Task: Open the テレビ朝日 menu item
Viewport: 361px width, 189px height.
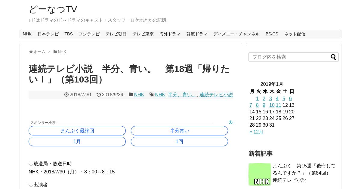Action: click(x=116, y=34)
